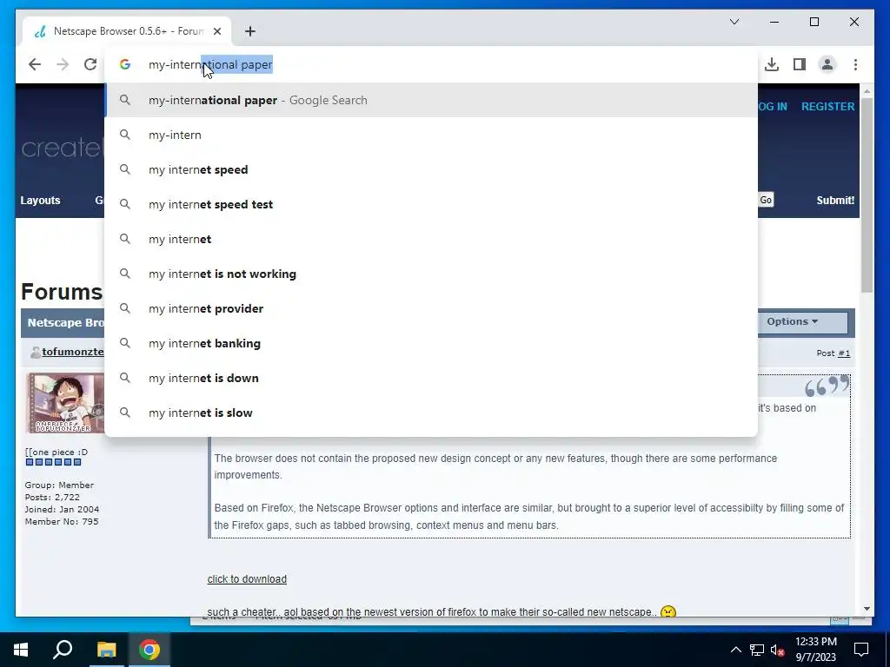Pick the 'my internet' suggestion
The width and height of the screenshot is (890, 667).
[431, 240]
